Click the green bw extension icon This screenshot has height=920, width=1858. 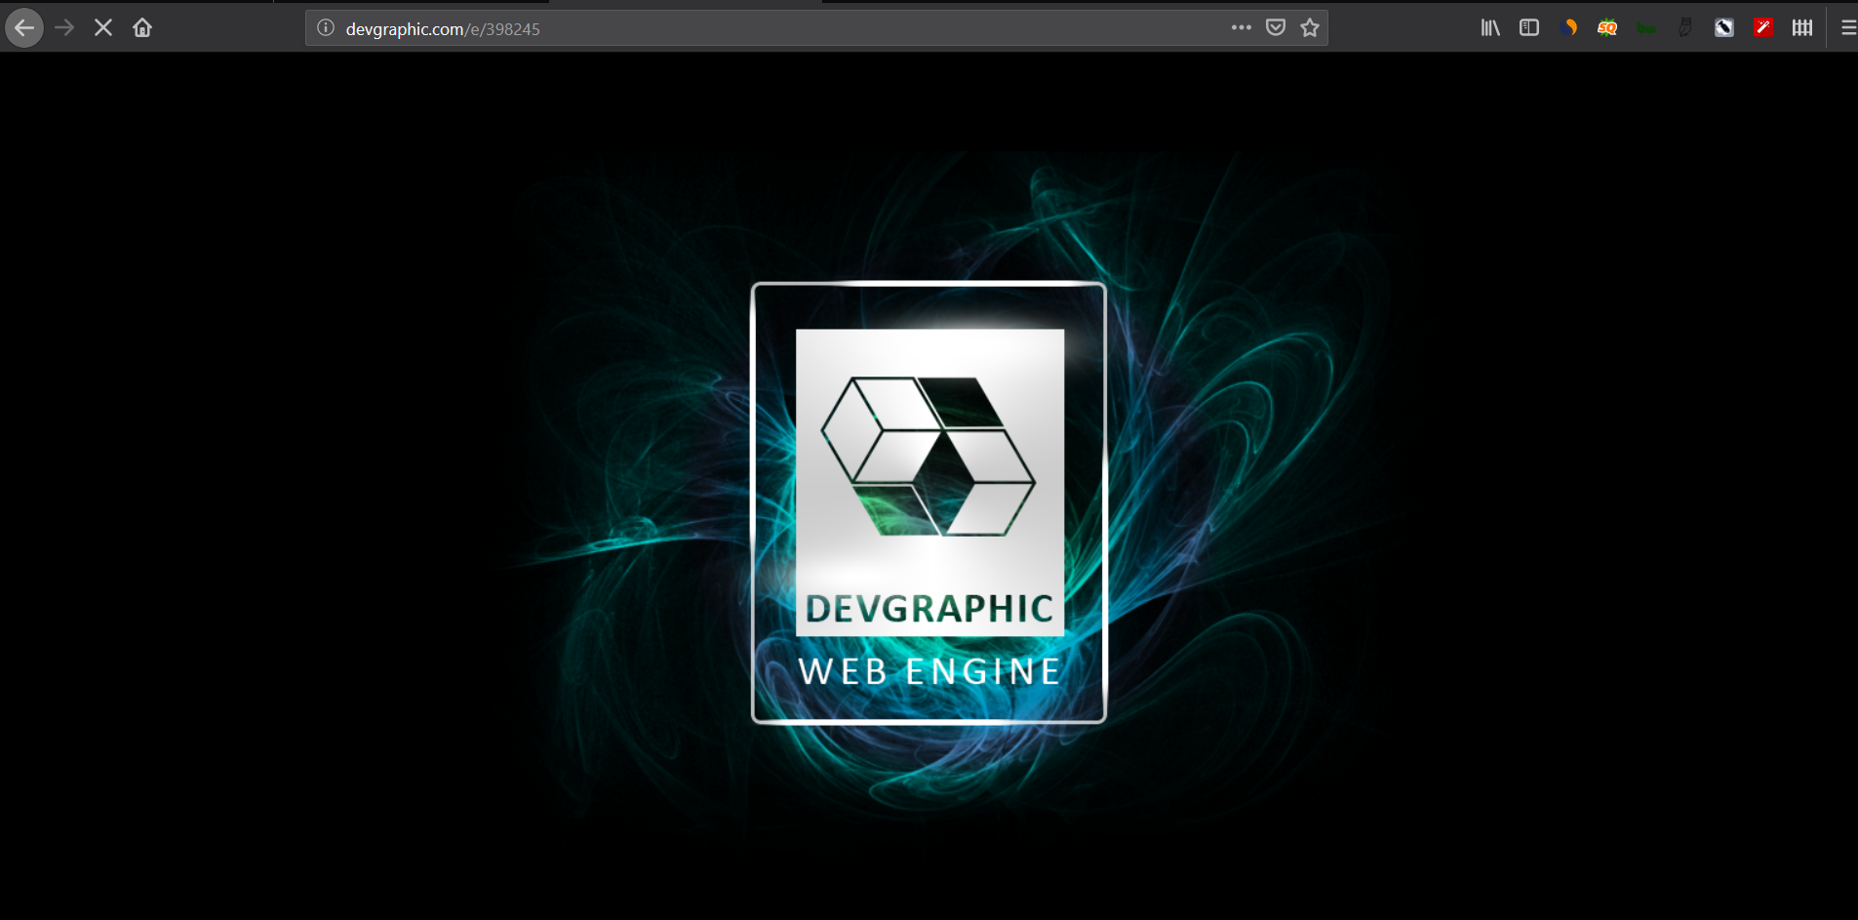click(1646, 27)
